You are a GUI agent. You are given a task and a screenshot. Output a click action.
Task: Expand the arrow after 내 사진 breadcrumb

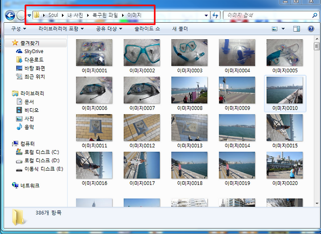88,15
